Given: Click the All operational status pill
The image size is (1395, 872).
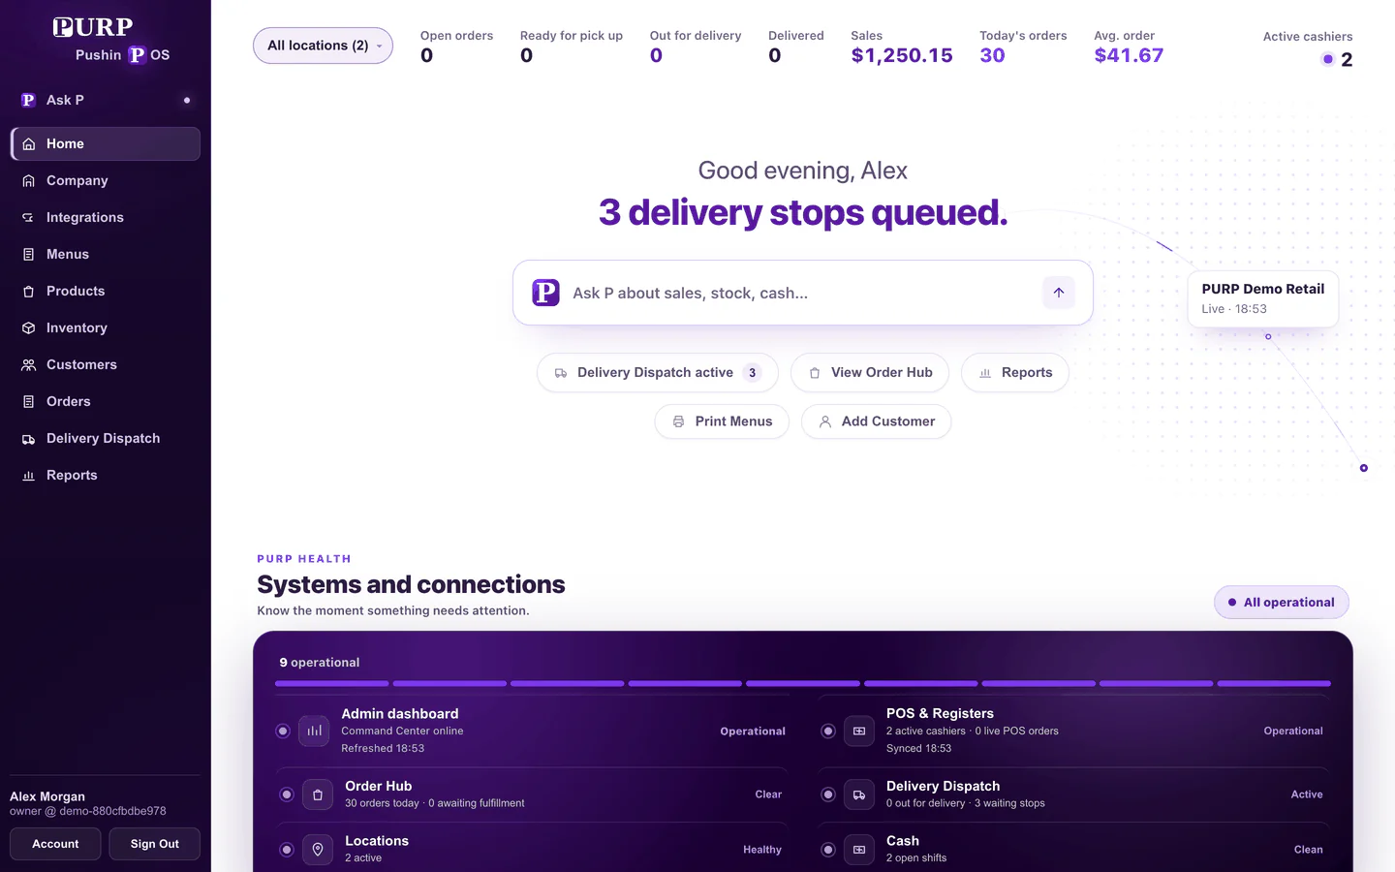Looking at the screenshot, I should coord(1282,603).
